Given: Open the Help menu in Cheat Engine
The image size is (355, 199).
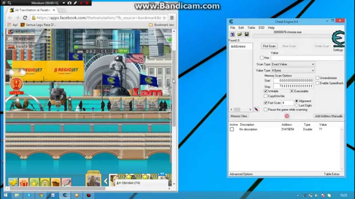Looking at the screenshot, I should coord(271,28).
